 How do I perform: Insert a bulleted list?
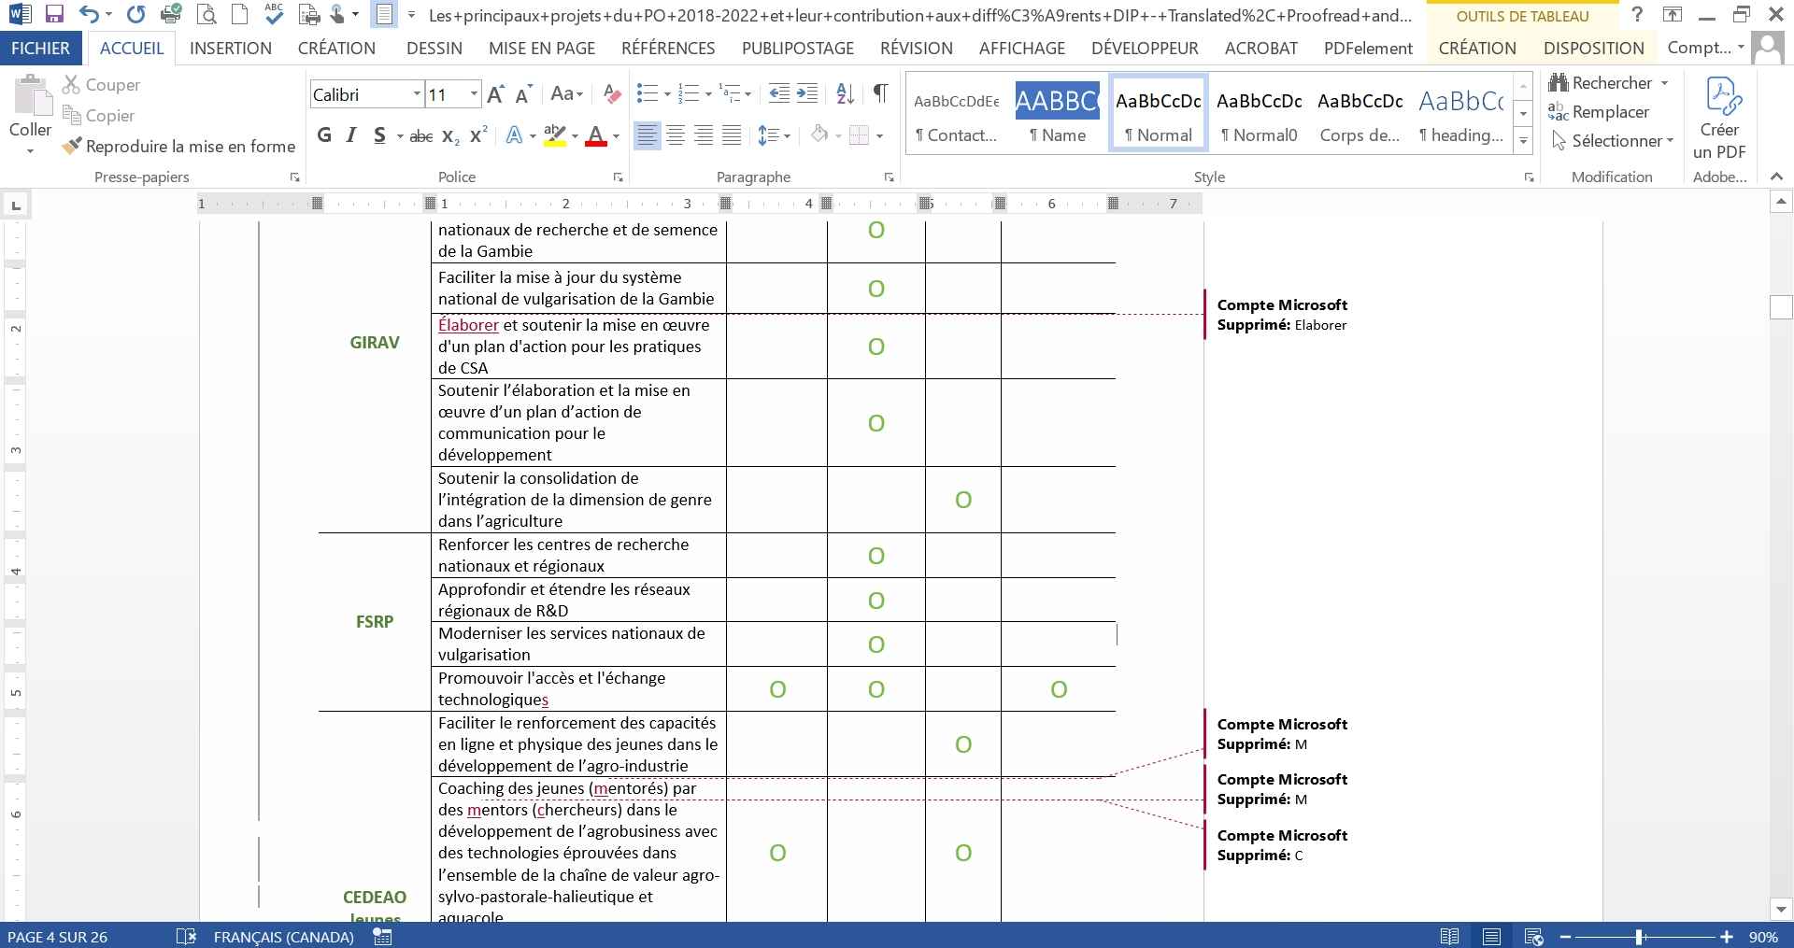[x=647, y=93]
